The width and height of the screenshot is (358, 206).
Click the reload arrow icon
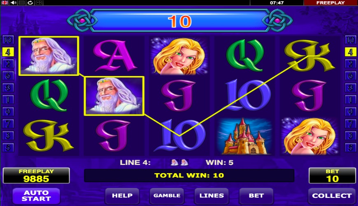tap(30, 3)
